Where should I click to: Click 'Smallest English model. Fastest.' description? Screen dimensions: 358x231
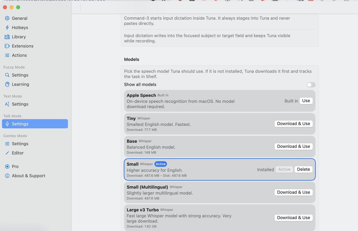click(159, 124)
